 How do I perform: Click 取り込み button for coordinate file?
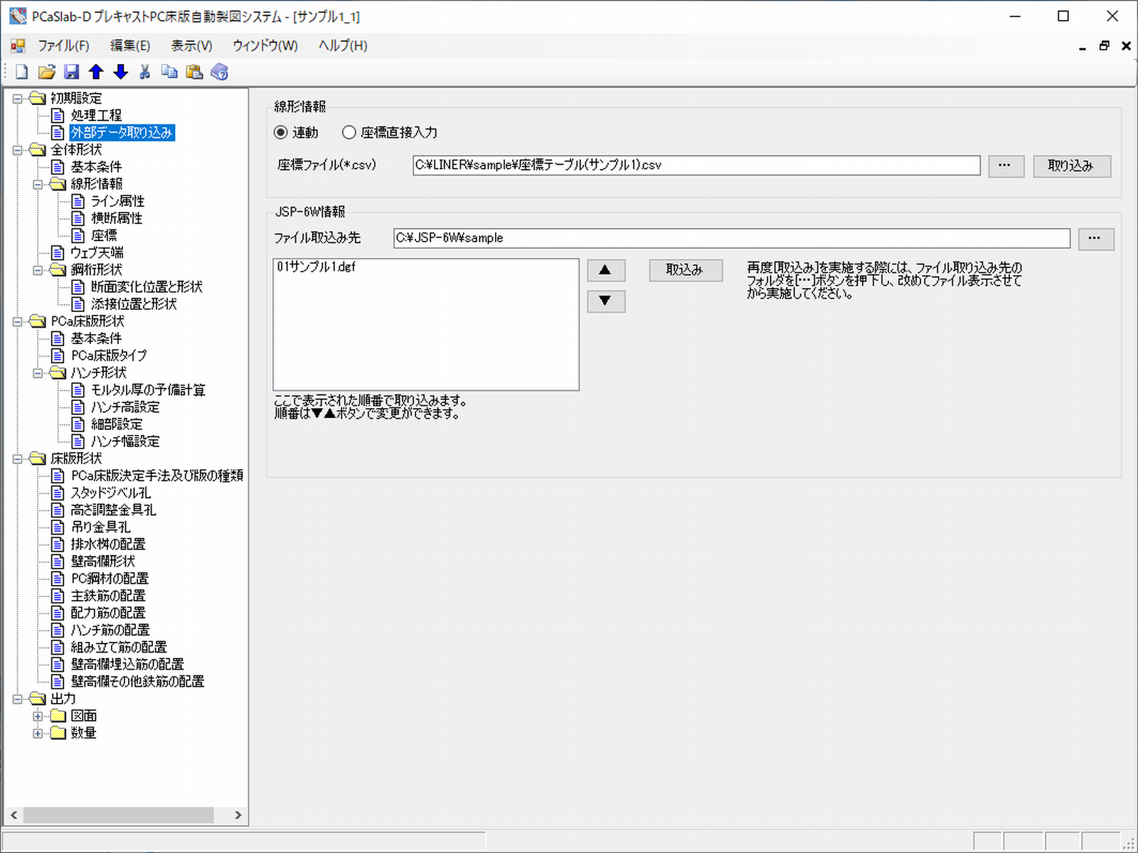click(x=1071, y=166)
